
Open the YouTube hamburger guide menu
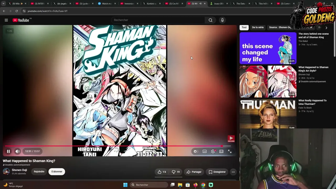pos(6,20)
